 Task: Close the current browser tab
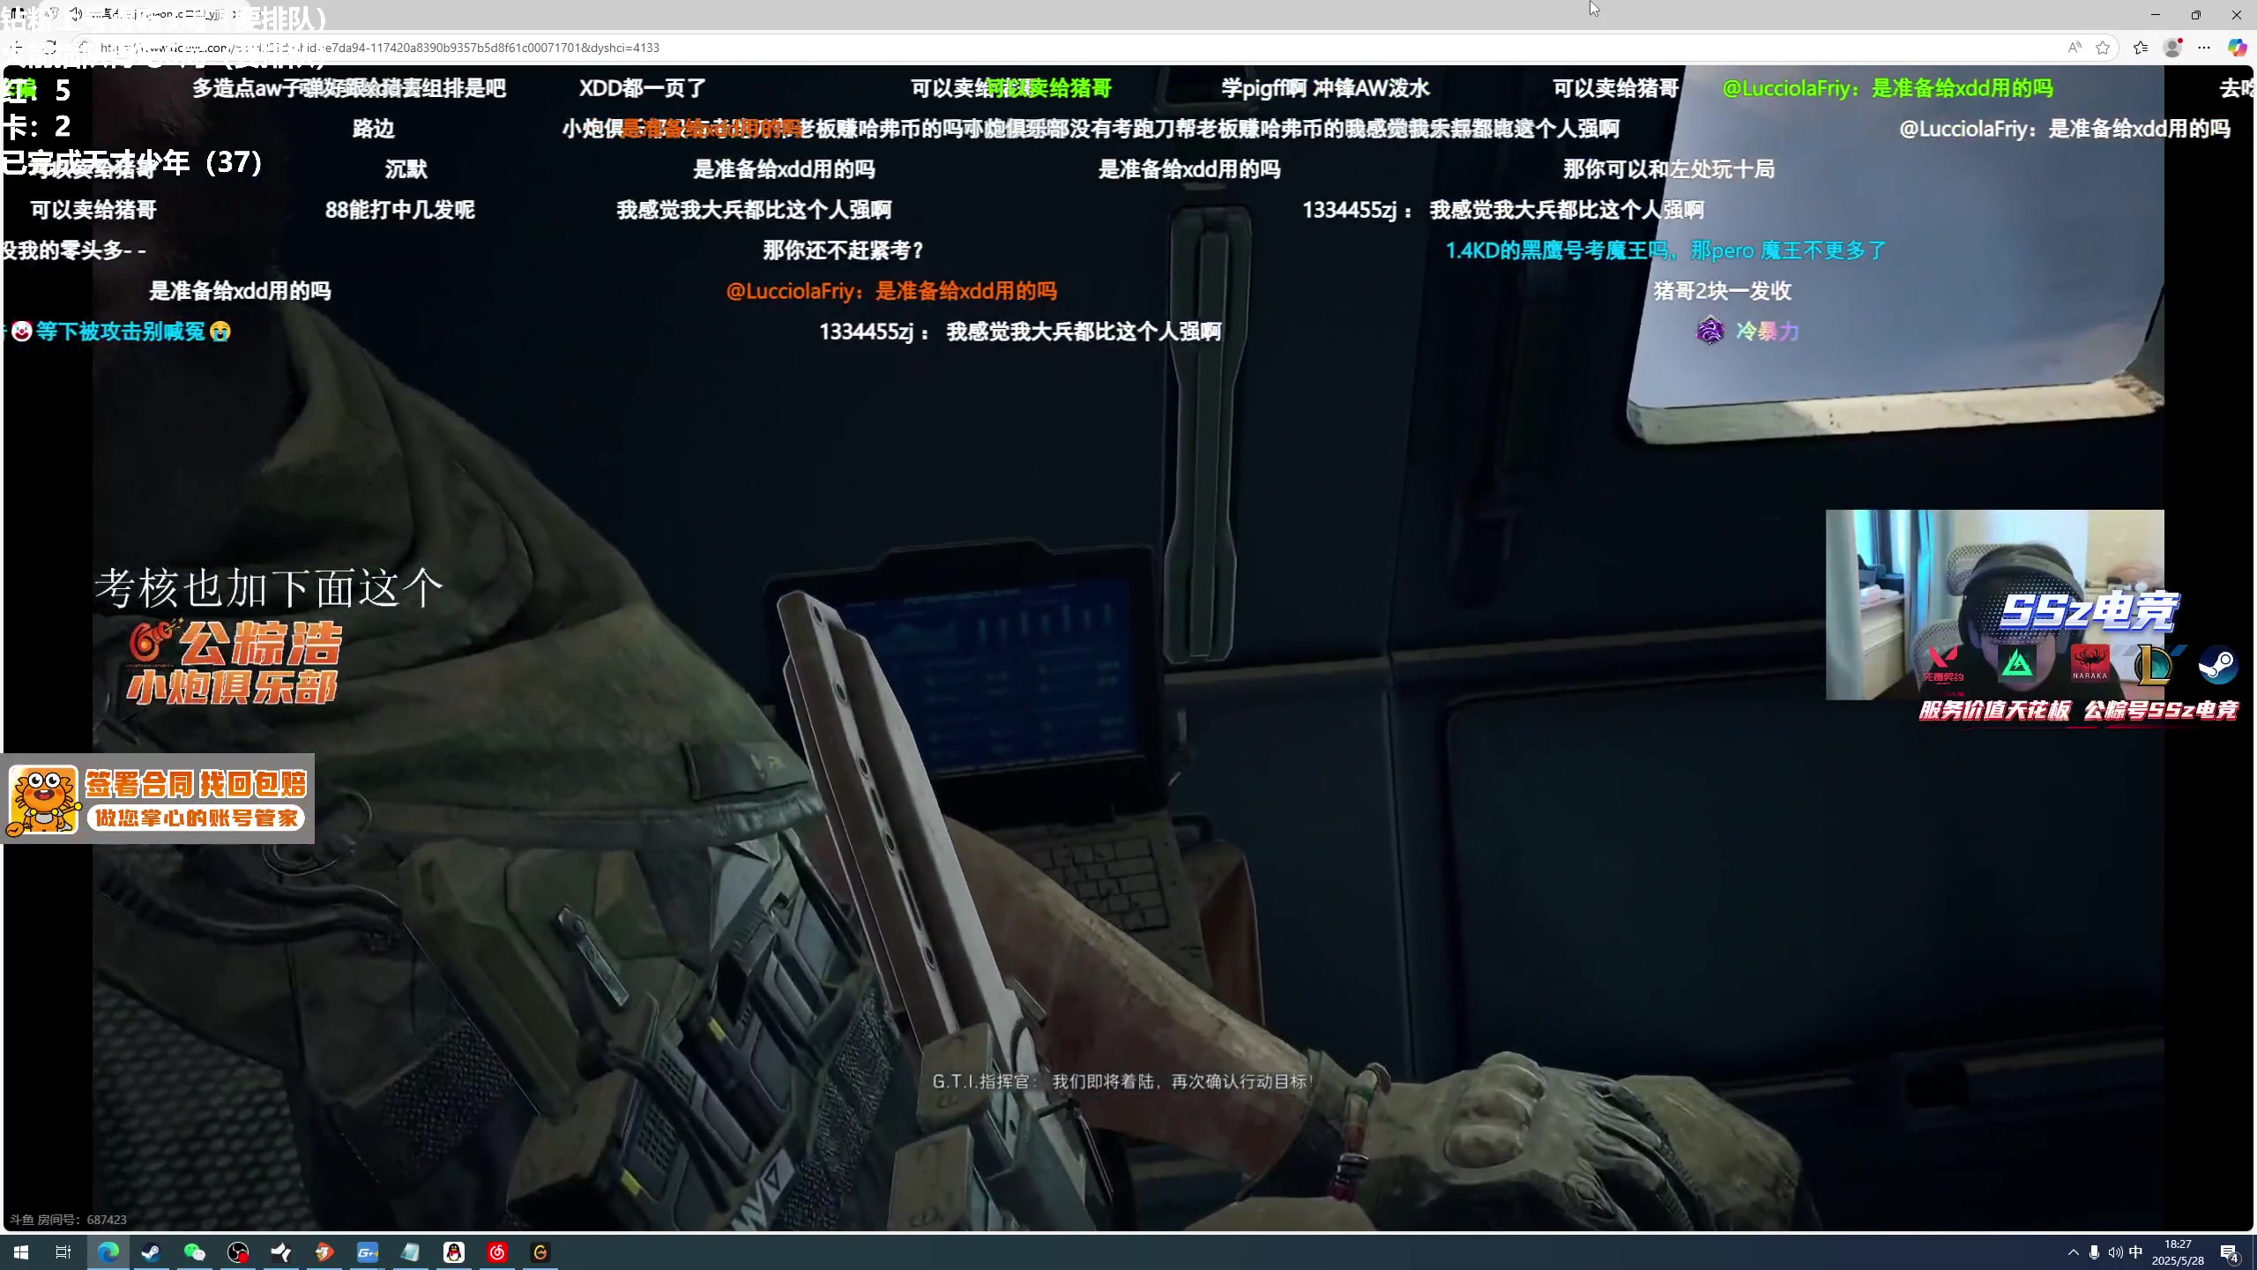(x=235, y=14)
